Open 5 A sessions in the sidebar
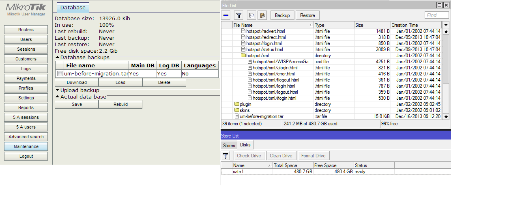Image resolution: width=507 pixels, height=219 pixels. 26,117
